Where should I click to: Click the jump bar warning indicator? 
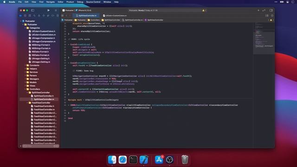pyautogui.click(x=271, y=20)
